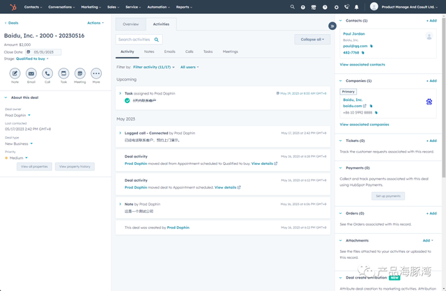Click the Paul Jordan contact avatar
Viewport: 446px width, 291px height.
(429, 36)
